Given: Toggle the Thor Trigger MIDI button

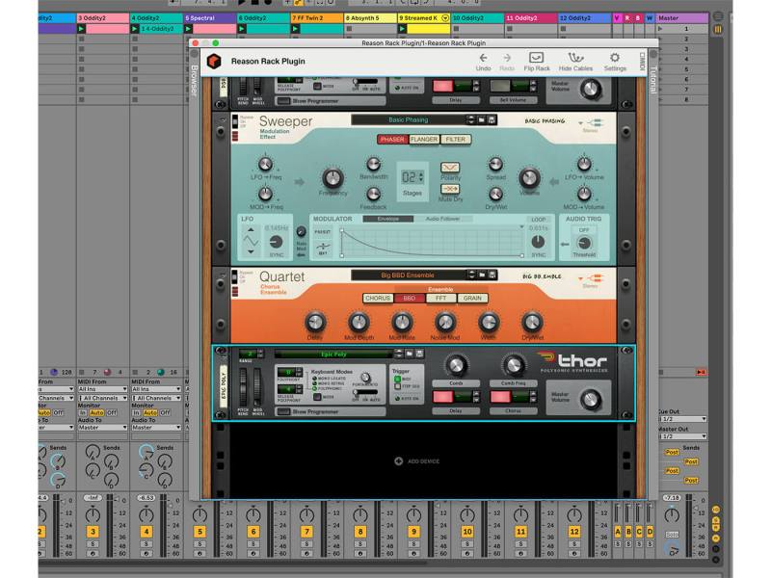Looking at the screenshot, I should pos(397,379).
